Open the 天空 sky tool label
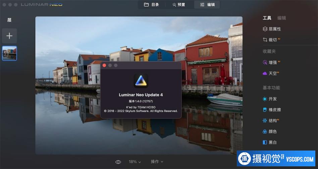 coord(273,73)
